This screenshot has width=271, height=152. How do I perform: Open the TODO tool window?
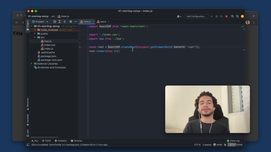[x=46, y=141]
